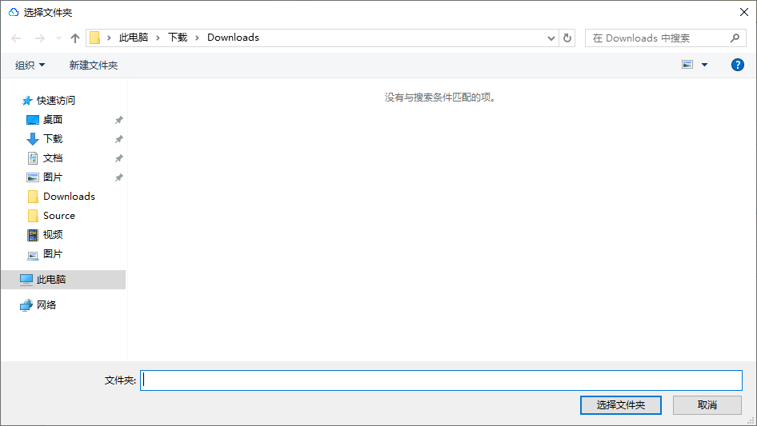Image resolution: width=757 pixels, height=426 pixels.
Task: Open unpinned 图片 below 视频
Action: click(x=53, y=254)
